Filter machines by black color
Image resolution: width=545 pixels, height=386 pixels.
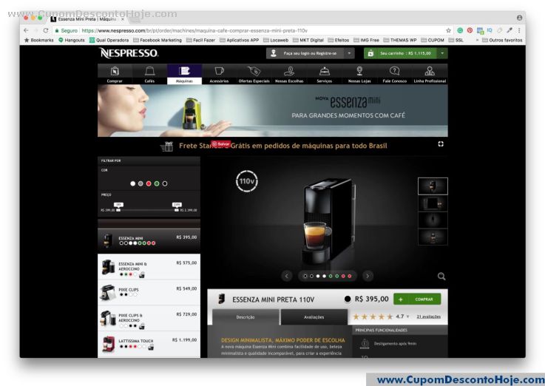[x=165, y=183]
